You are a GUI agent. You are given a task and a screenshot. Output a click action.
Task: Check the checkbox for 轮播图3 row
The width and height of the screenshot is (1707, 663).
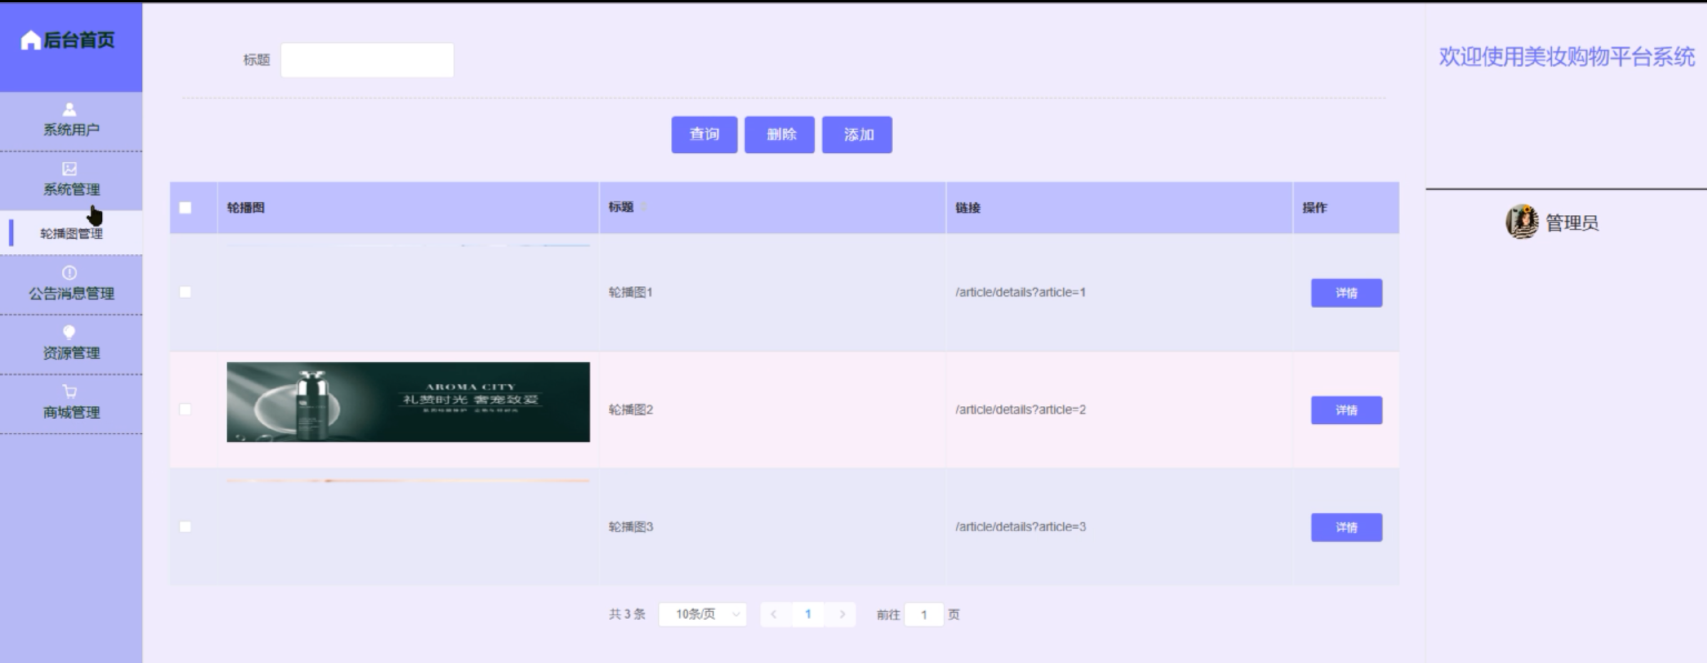pos(186,527)
